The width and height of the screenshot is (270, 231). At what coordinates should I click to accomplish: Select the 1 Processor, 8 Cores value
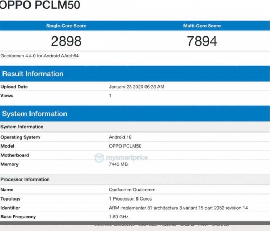(x=130, y=199)
